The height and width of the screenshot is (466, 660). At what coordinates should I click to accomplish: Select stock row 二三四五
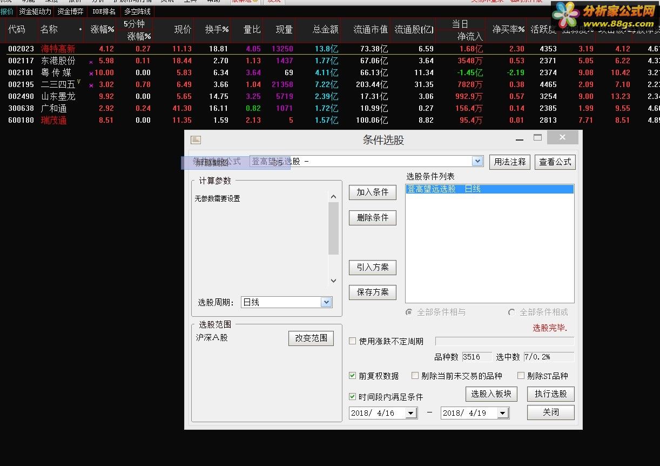(330, 84)
